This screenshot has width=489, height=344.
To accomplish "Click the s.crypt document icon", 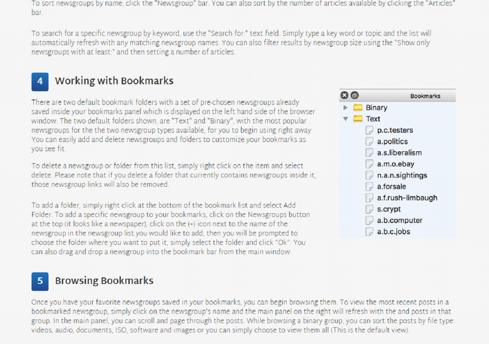I will pyautogui.click(x=369, y=209).
